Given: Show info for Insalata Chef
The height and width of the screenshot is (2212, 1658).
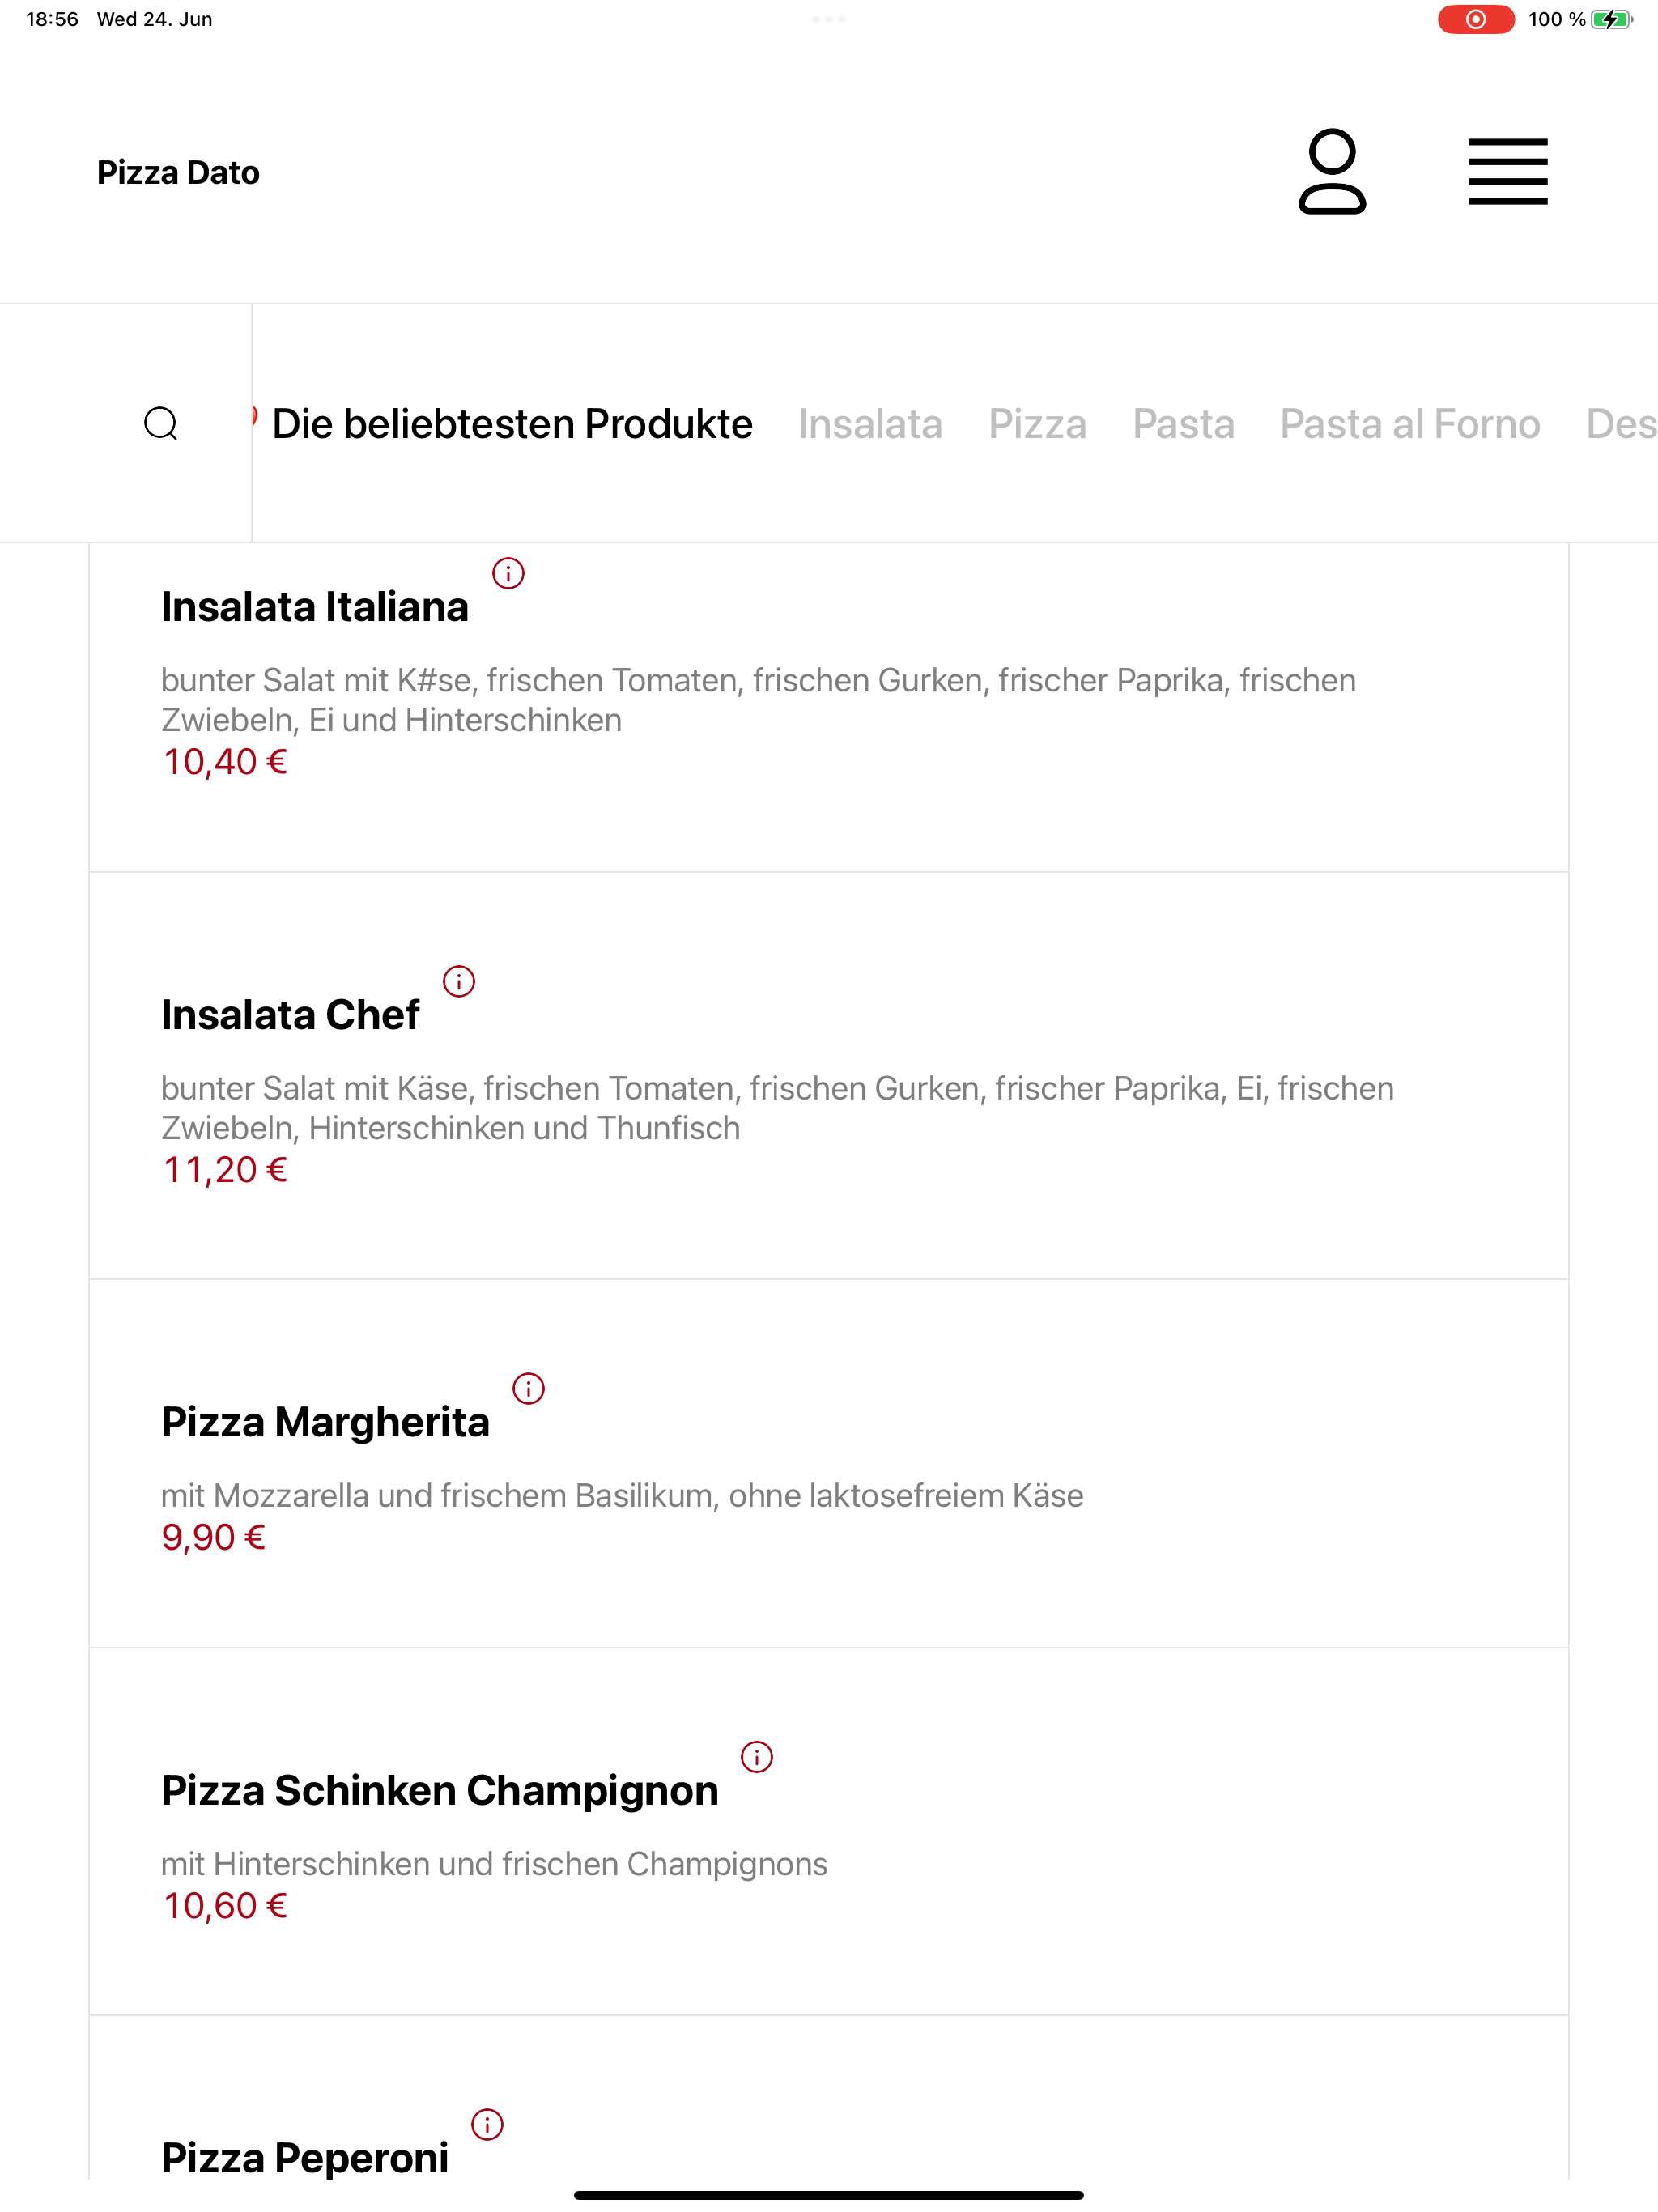Looking at the screenshot, I should click(x=459, y=981).
